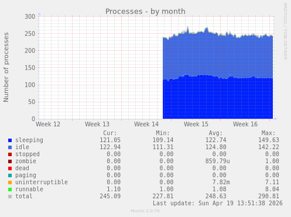The height and width of the screenshot is (217, 291).
Task: Click the idle minimum value 111.31
Action: pyautogui.click(x=163, y=147)
